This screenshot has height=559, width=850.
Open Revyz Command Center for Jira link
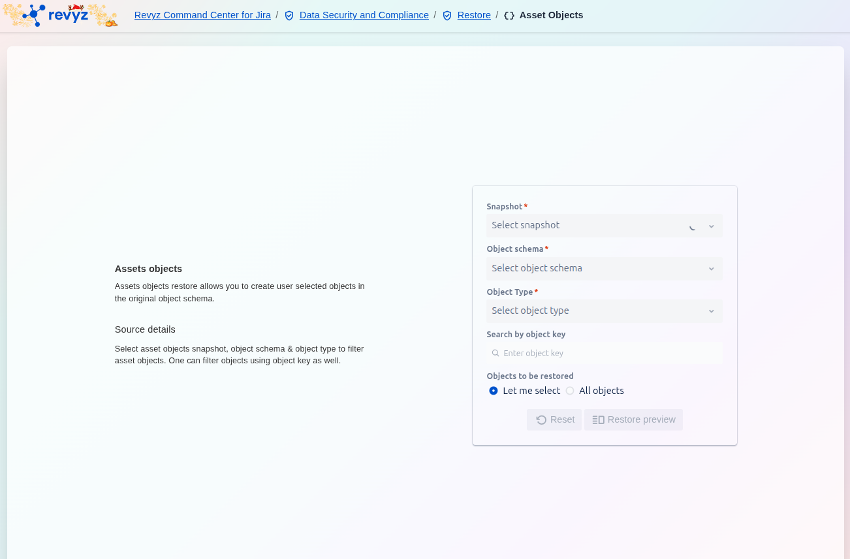(x=202, y=15)
